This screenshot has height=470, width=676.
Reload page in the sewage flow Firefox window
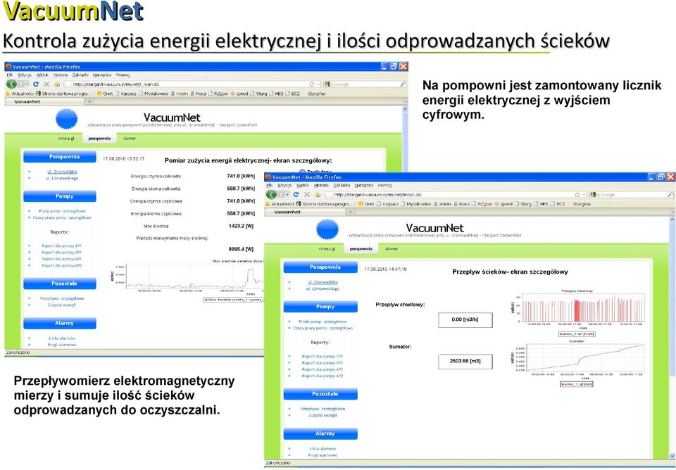pyautogui.click(x=296, y=195)
